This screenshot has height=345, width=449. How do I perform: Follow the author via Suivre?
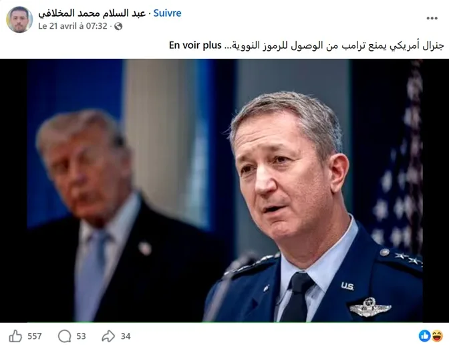point(167,13)
